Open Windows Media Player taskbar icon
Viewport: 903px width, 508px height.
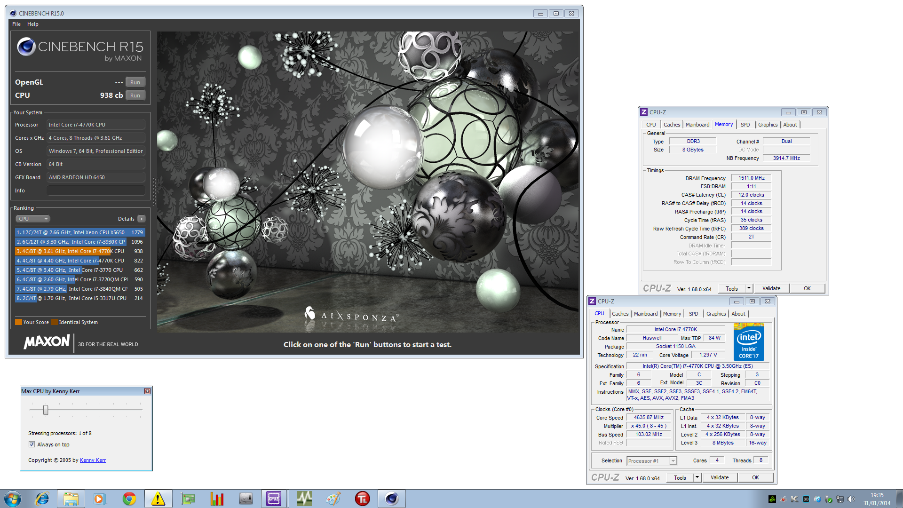tap(99, 499)
